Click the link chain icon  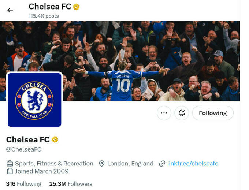tap(162, 164)
